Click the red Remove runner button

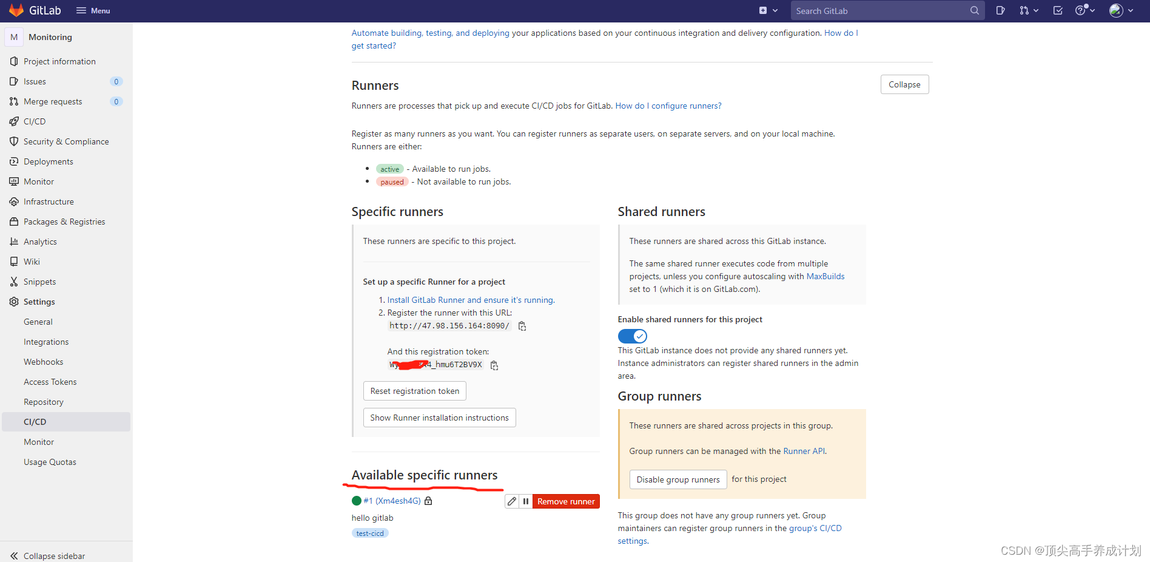coord(566,501)
